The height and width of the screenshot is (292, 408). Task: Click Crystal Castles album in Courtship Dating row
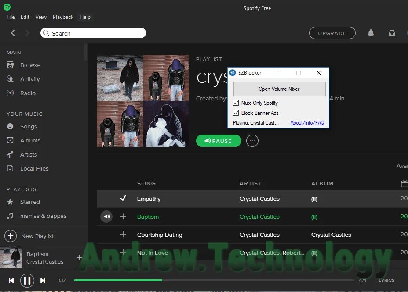[331, 235]
